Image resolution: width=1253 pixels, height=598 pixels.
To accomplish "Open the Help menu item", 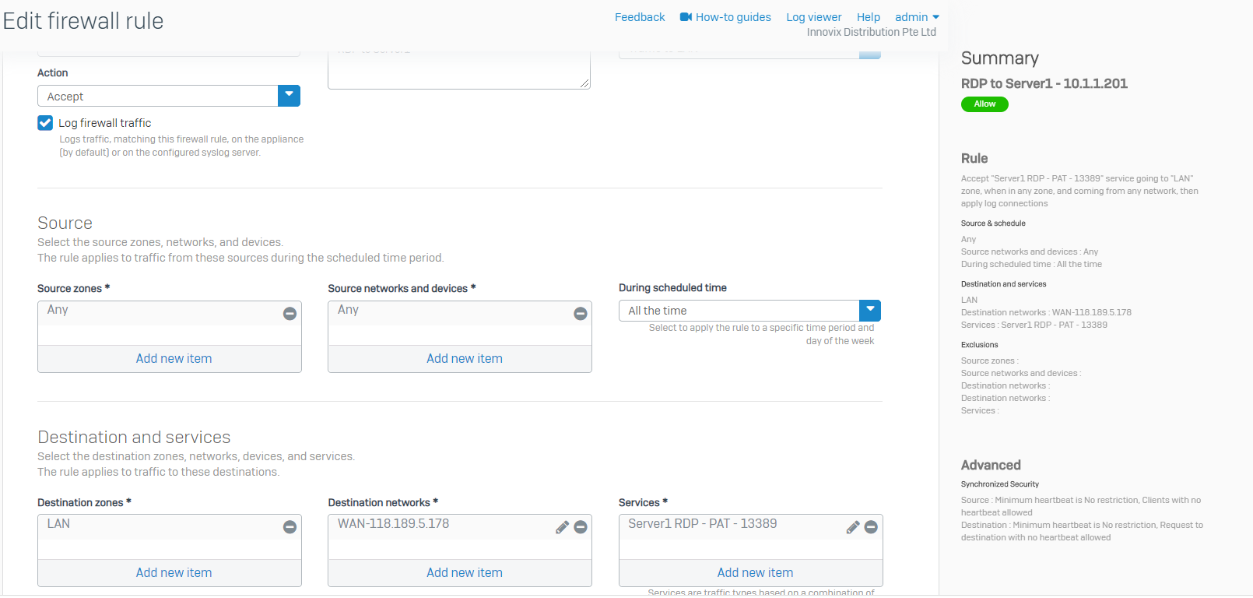I will coord(868,17).
